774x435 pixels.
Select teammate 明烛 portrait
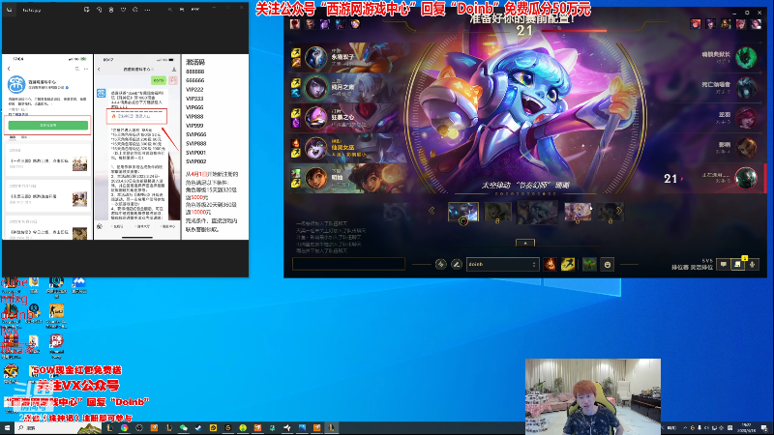click(x=316, y=178)
